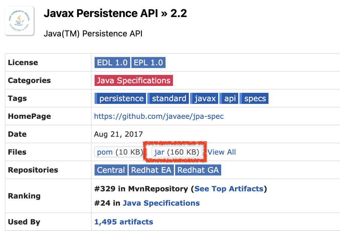
Task: Select the Redhat GA repository badge
Action: [x=198, y=170]
